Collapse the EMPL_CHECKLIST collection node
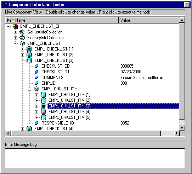The width and height of the screenshot is (192, 174). (15, 43)
